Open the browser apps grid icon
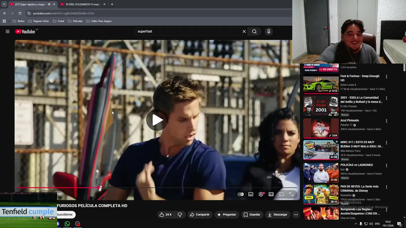406x228 pixels. [x=4, y=21]
